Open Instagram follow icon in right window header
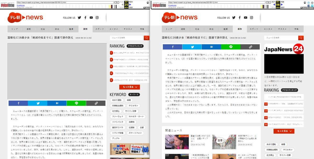The width and height of the screenshot is (314, 159). (251, 18)
